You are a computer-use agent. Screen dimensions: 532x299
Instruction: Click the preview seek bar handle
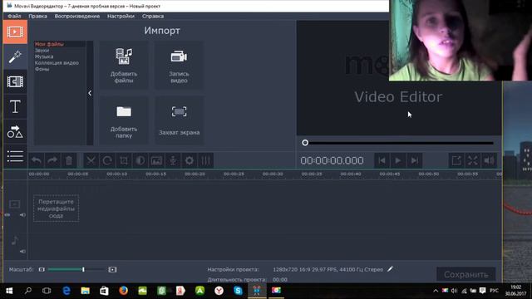pyautogui.click(x=305, y=143)
